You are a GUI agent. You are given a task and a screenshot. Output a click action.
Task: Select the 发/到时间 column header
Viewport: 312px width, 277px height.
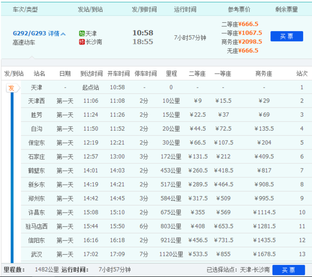[144, 9]
